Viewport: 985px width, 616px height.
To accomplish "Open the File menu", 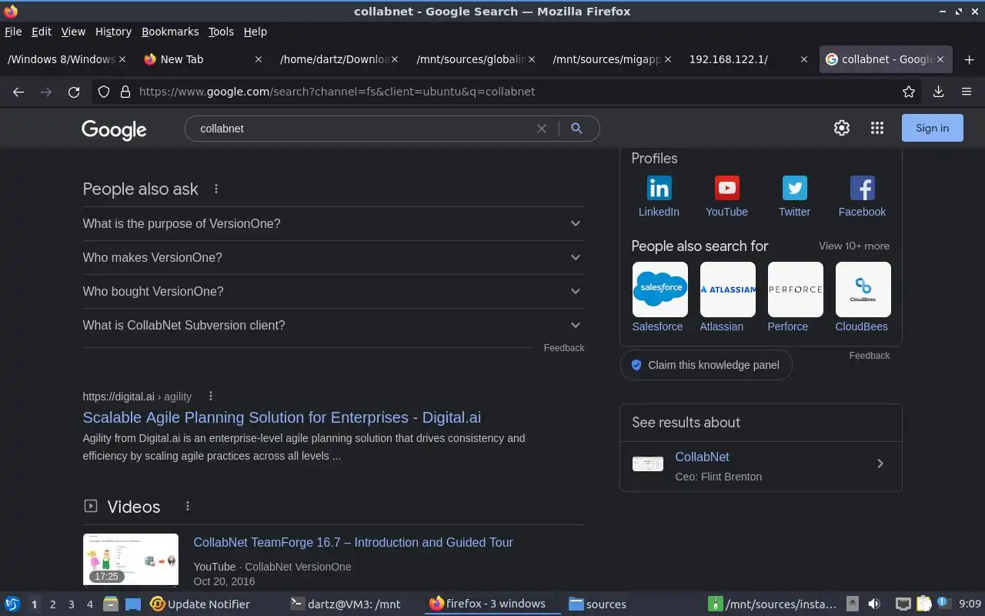I will coord(13,32).
